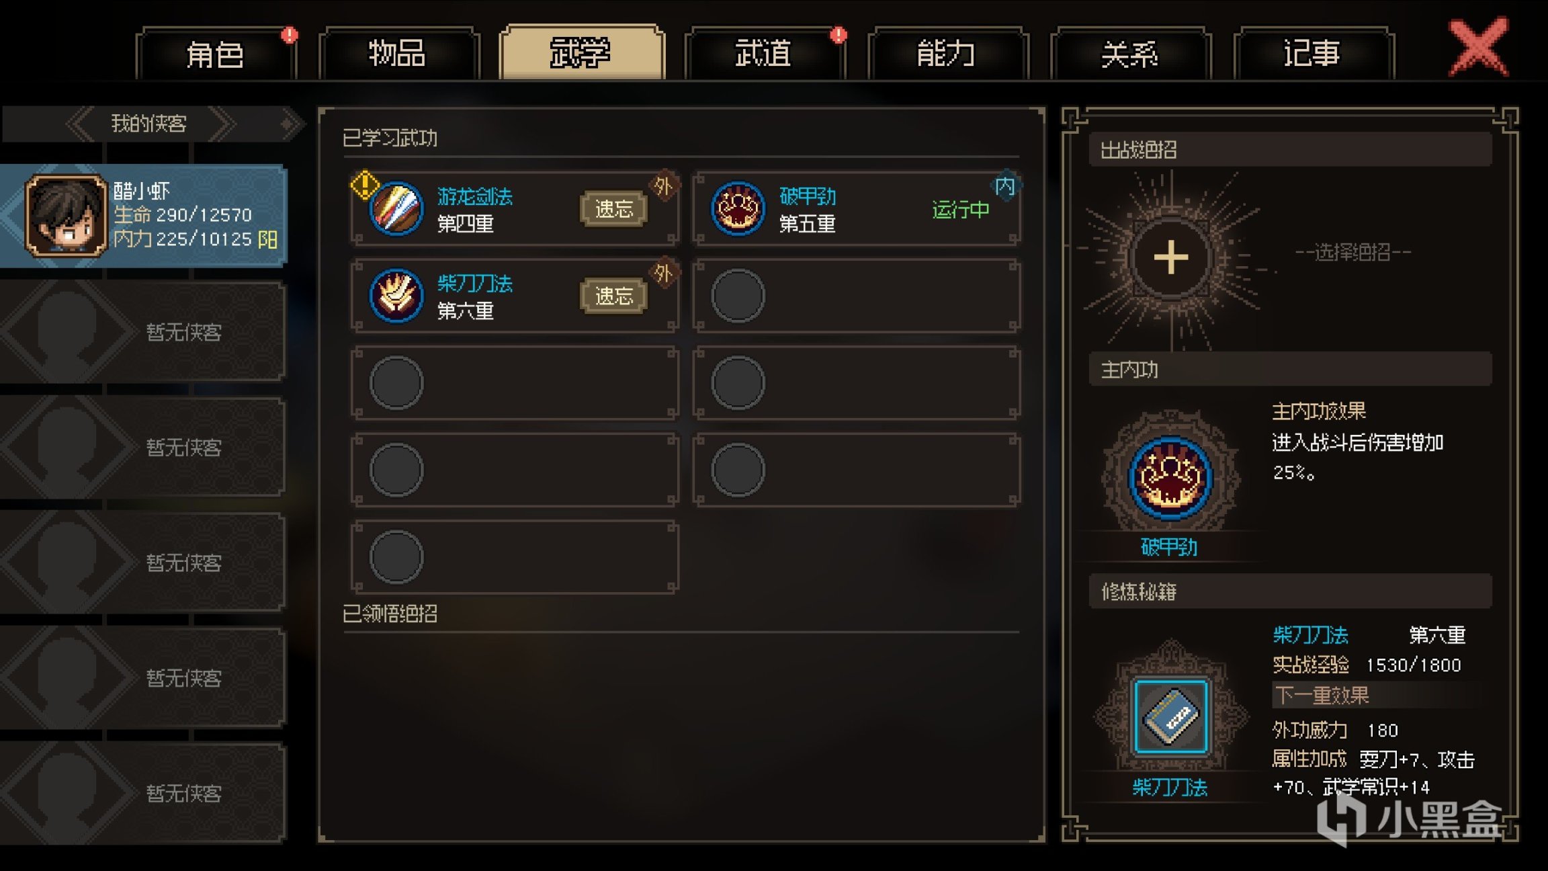Add a battle ultimate via plus icon
The width and height of the screenshot is (1548, 871).
[x=1171, y=257]
